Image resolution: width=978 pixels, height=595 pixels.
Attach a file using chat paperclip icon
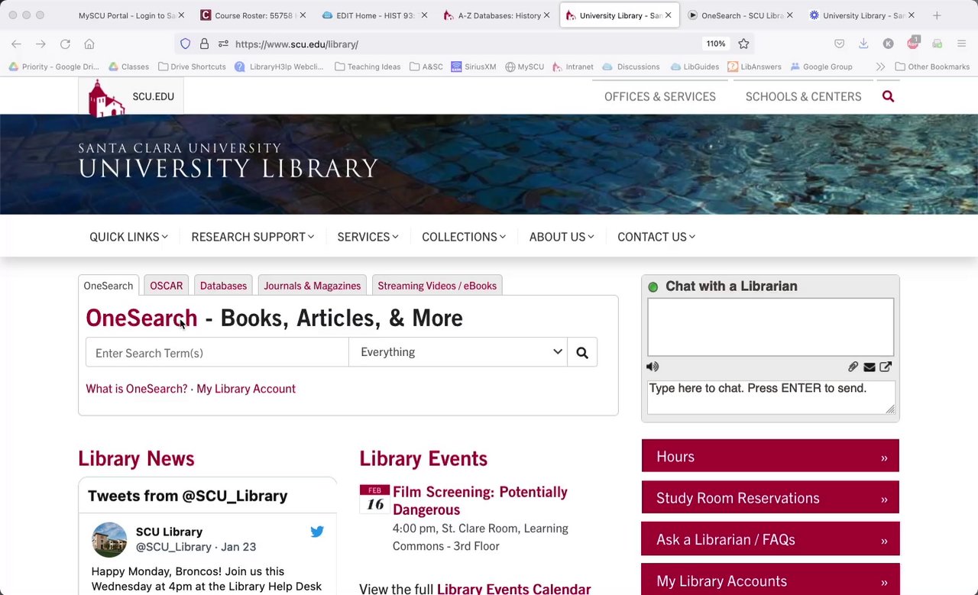tap(853, 367)
